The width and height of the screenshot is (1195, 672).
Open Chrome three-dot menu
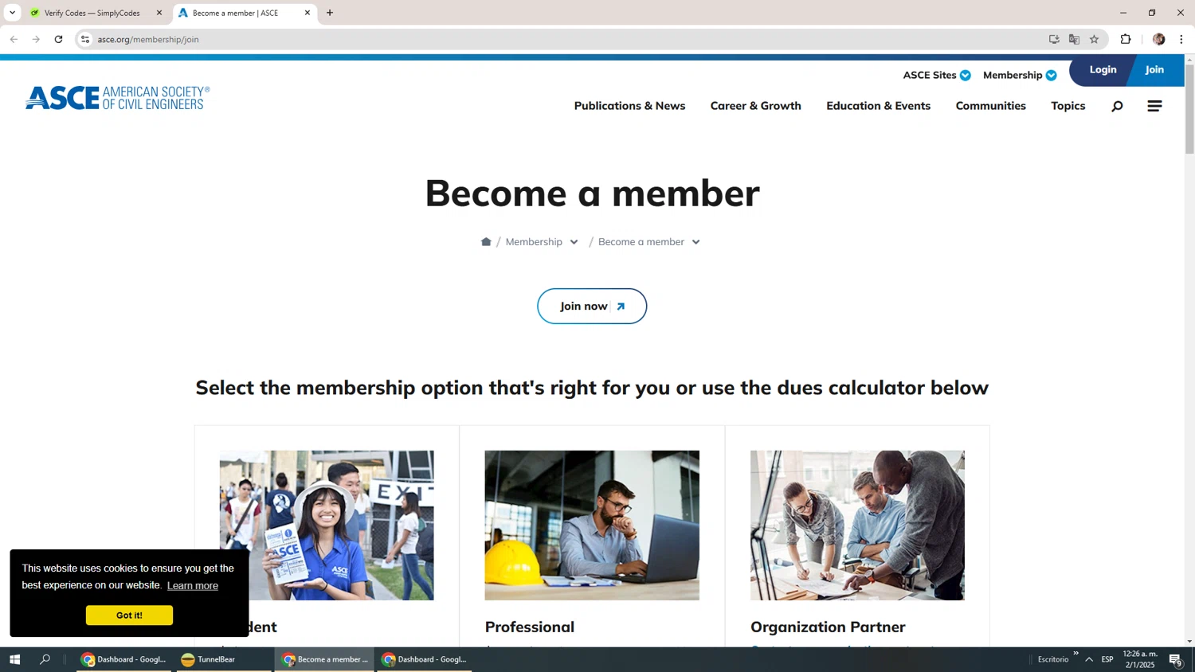(x=1181, y=39)
